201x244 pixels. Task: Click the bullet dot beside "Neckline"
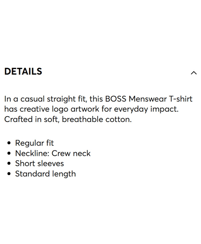click(x=10, y=153)
